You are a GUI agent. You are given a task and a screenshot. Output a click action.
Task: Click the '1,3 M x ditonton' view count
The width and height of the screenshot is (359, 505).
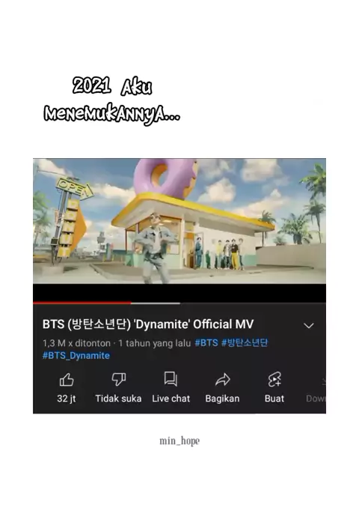[76, 343]
